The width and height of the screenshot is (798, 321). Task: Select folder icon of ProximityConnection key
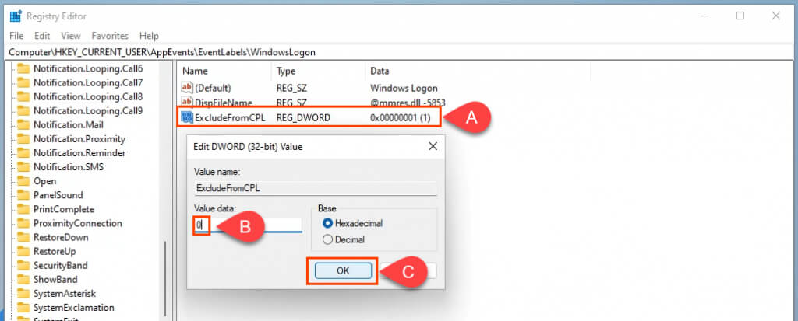point(23,223)
